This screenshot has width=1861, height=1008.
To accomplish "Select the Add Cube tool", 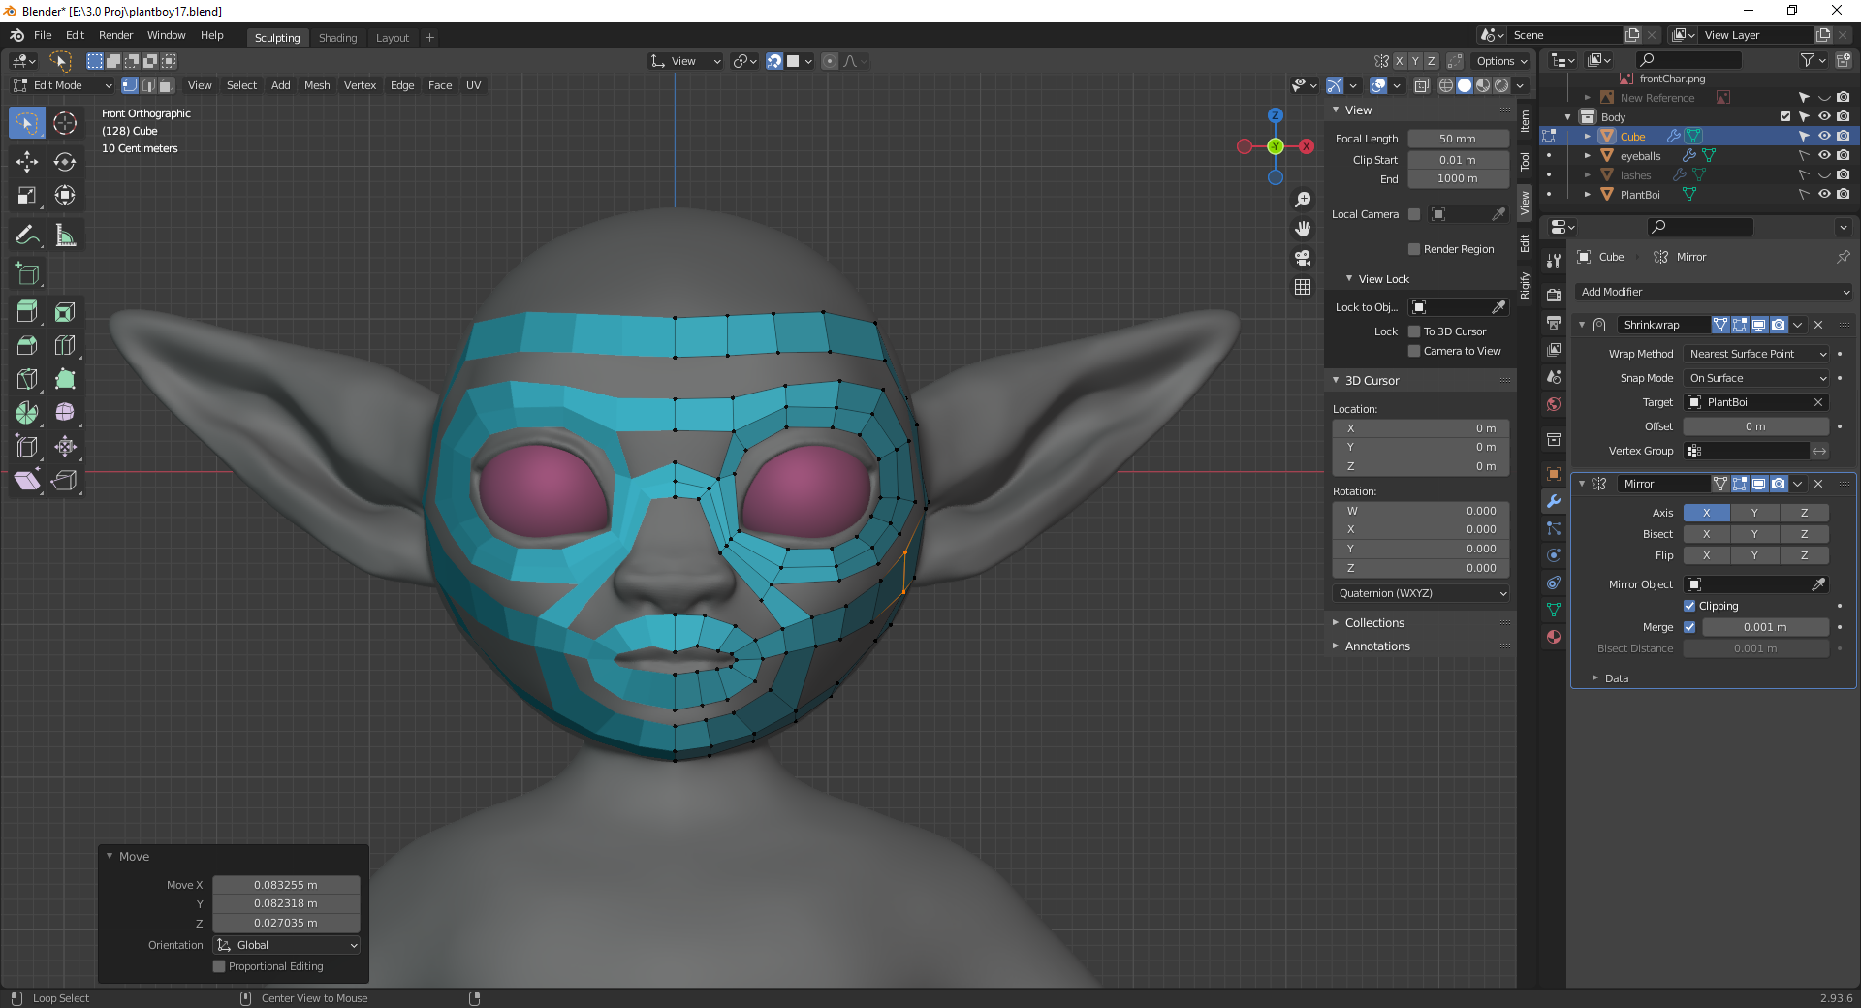I will tap(27, 273).
